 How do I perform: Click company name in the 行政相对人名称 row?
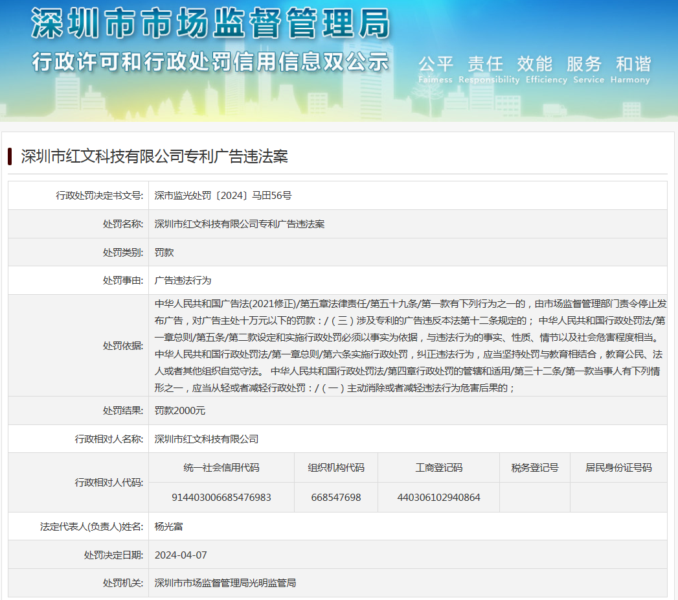[x=207, y=439]
